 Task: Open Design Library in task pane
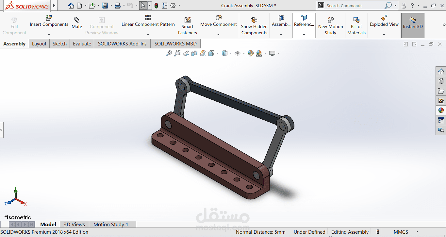[x=441, y=81]
